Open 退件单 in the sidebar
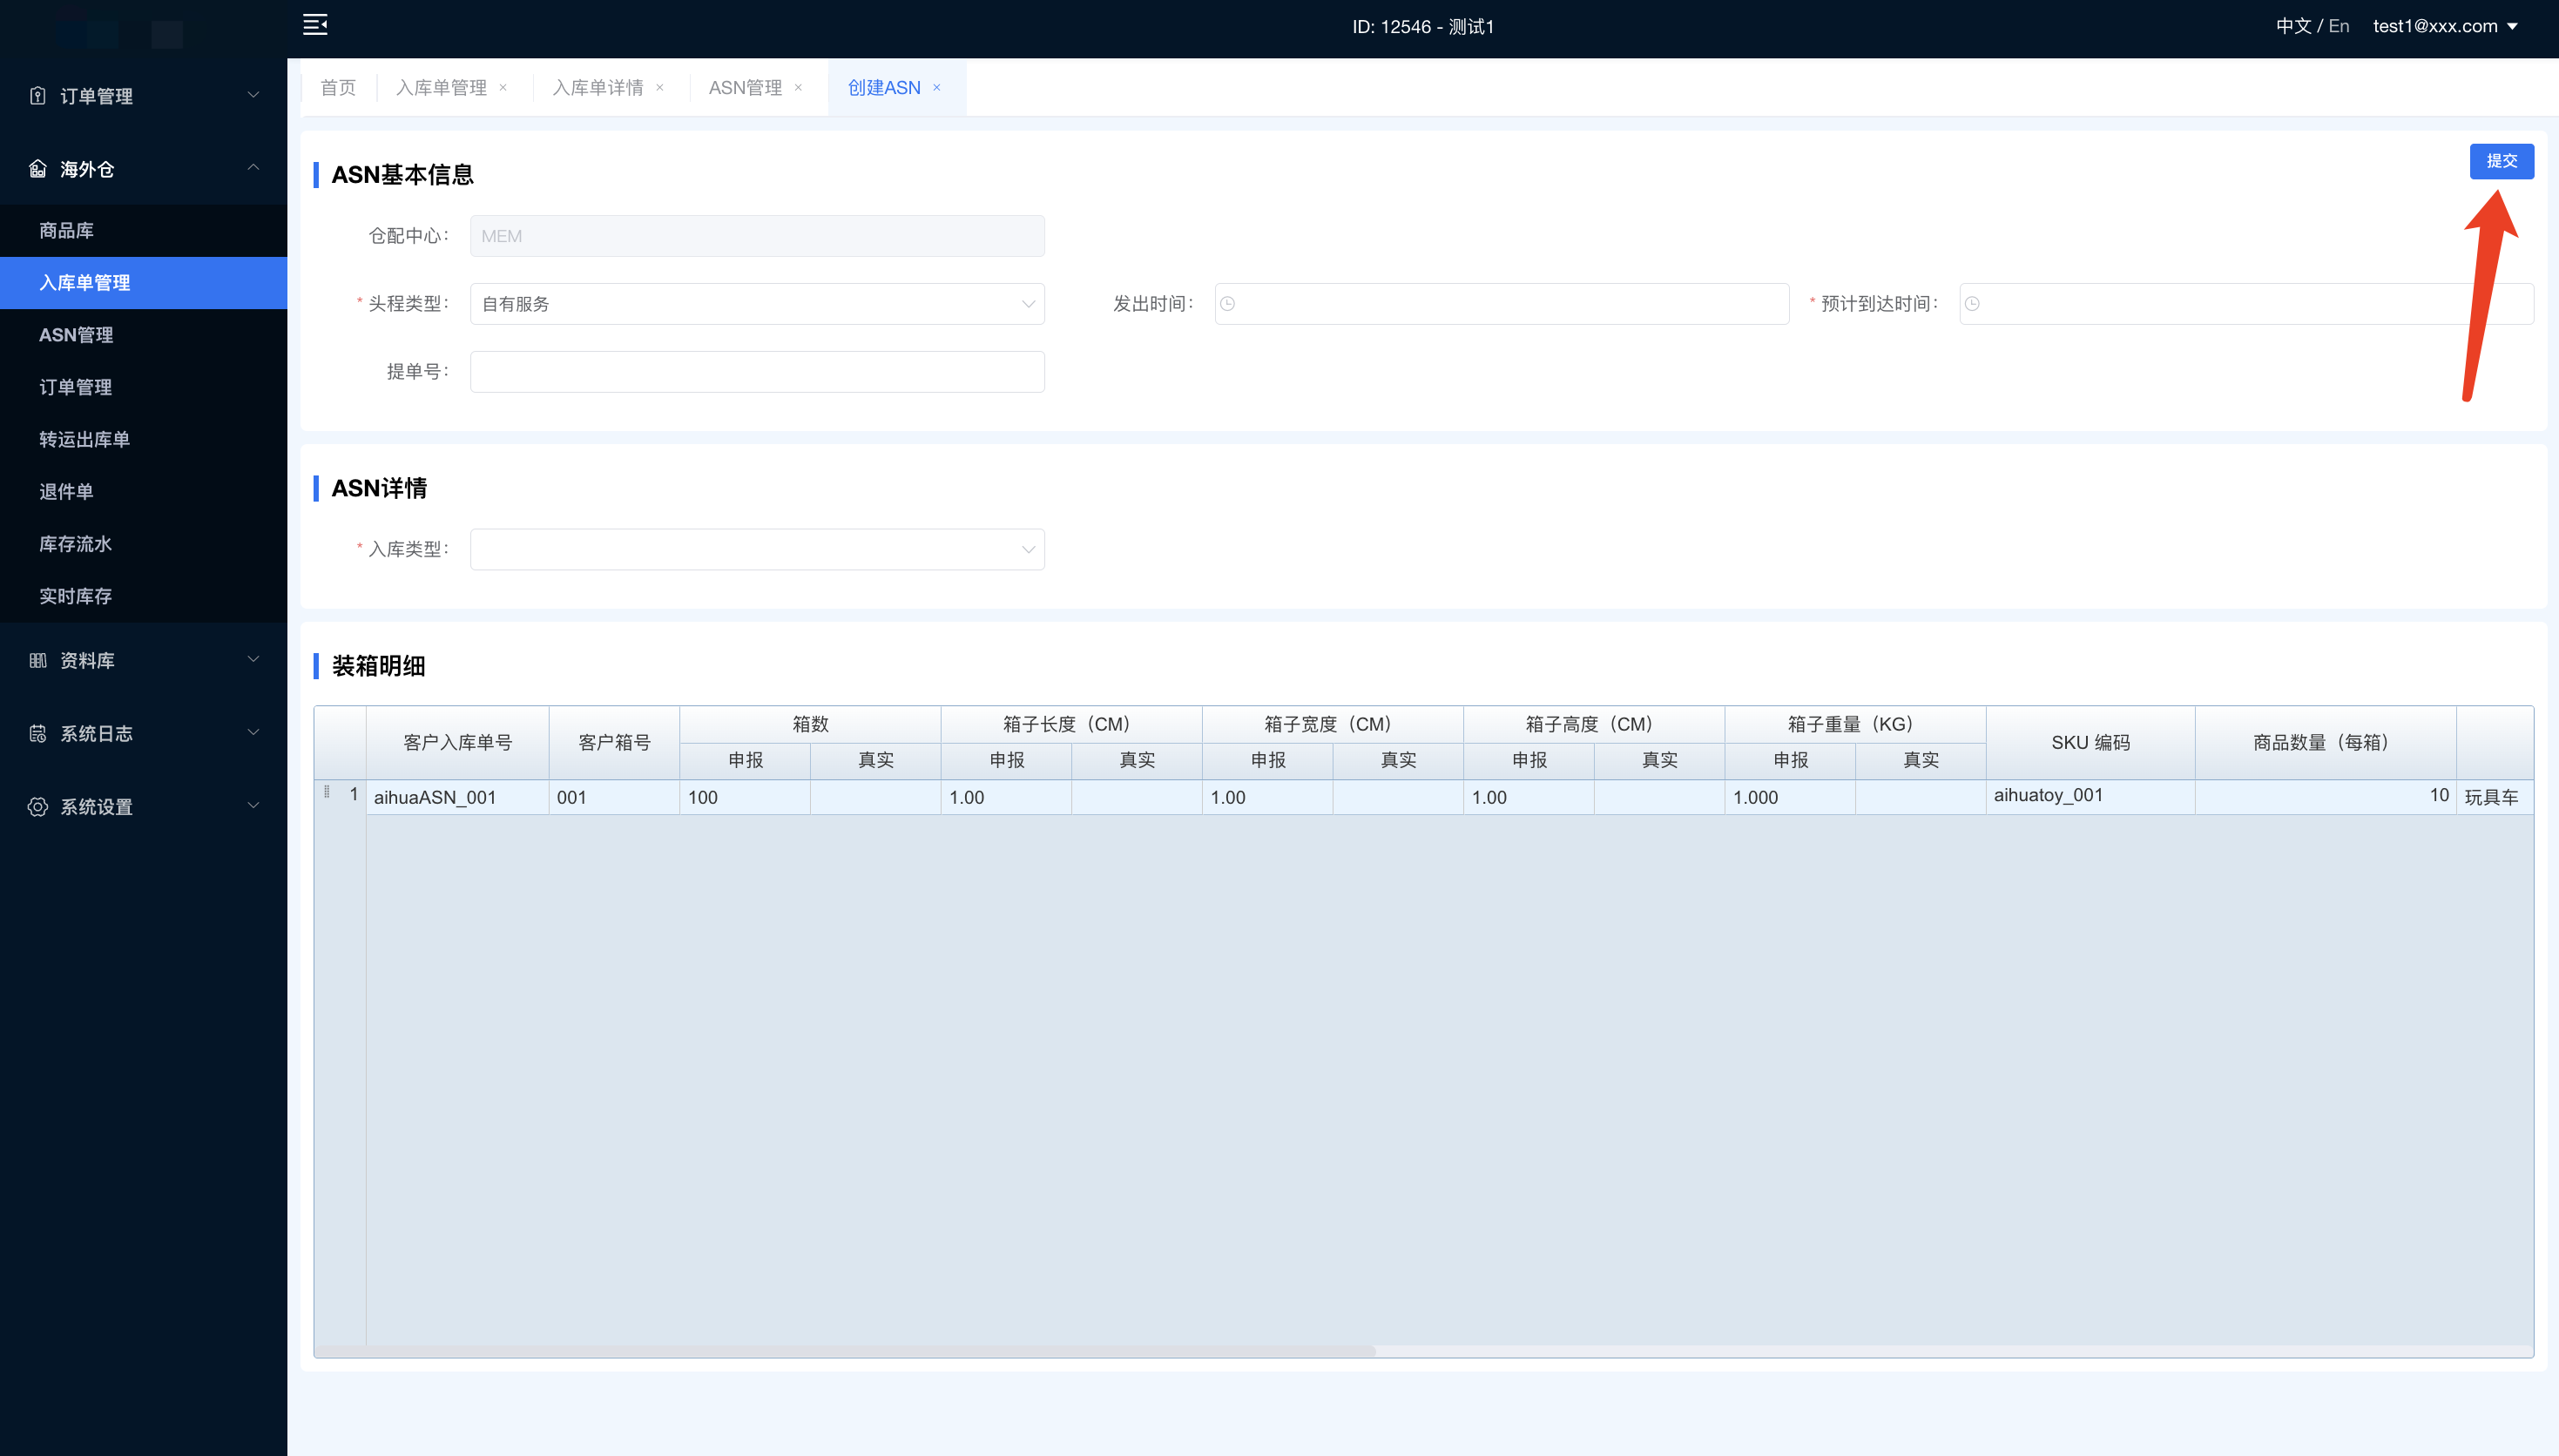The image size is (2559, 1456). click(144, 491)
